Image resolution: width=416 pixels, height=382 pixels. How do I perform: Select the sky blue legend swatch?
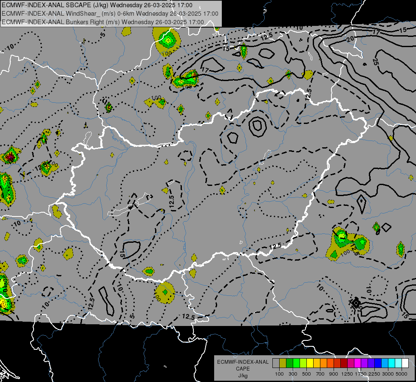(385, 363)
